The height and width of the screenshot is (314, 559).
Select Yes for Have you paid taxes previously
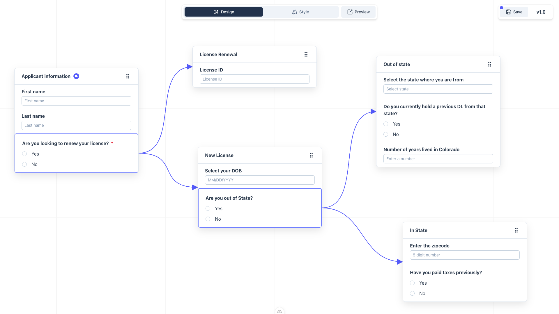pos(412,283)
